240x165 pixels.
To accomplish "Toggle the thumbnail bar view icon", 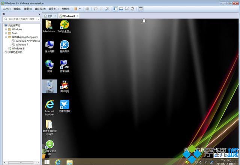I will (x=121, y=9).
